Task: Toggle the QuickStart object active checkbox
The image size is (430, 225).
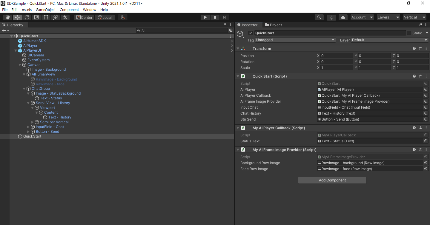Action: [251, 33]
